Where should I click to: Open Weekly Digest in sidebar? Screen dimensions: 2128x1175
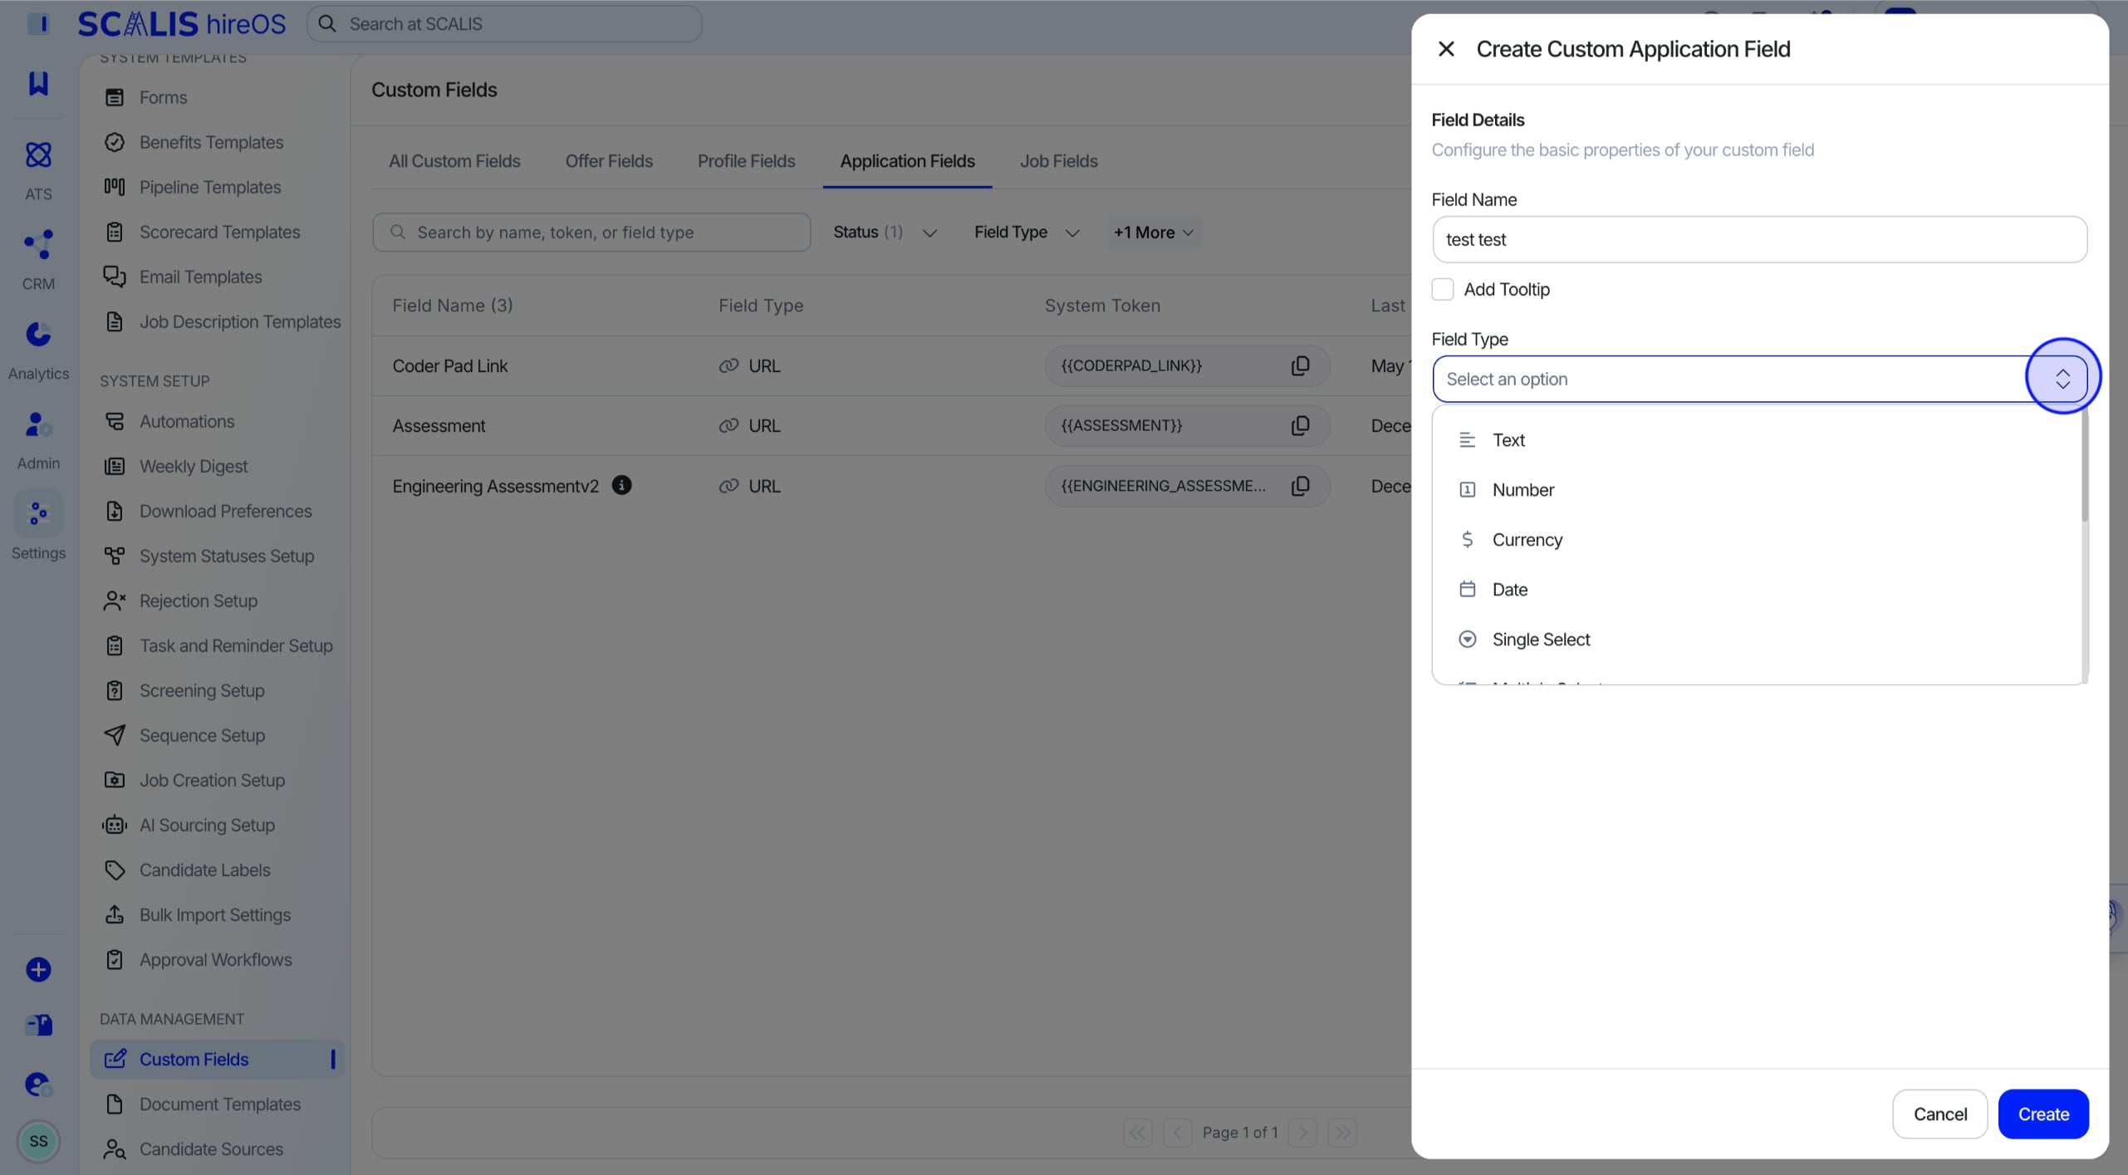pyautogui.click(x=217, y=466)
